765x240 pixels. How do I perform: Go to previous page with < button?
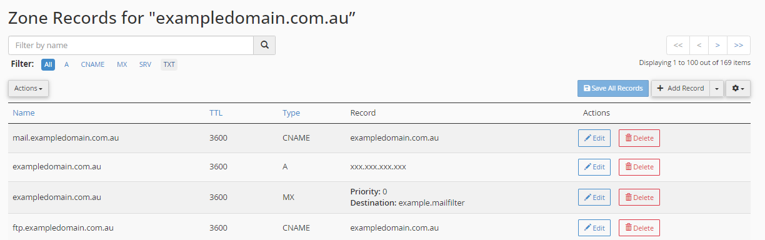[699, 46]
